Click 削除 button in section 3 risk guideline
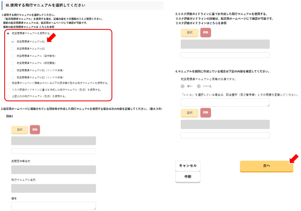 (x=205, y=33)
